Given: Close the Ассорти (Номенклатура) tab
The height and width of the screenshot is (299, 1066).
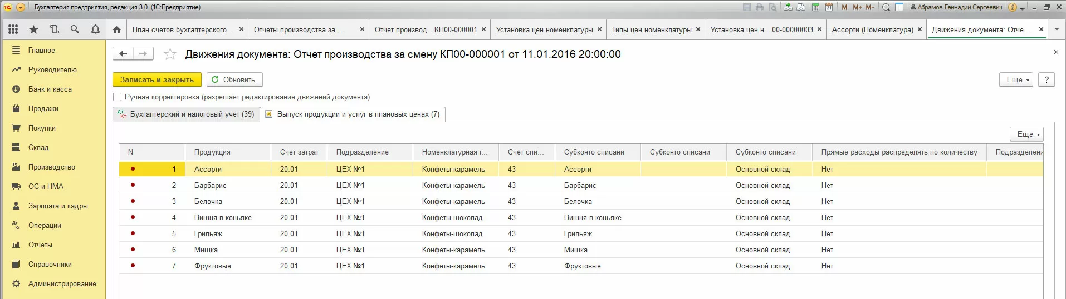Looking at the screenshot, I should point(920,29).
